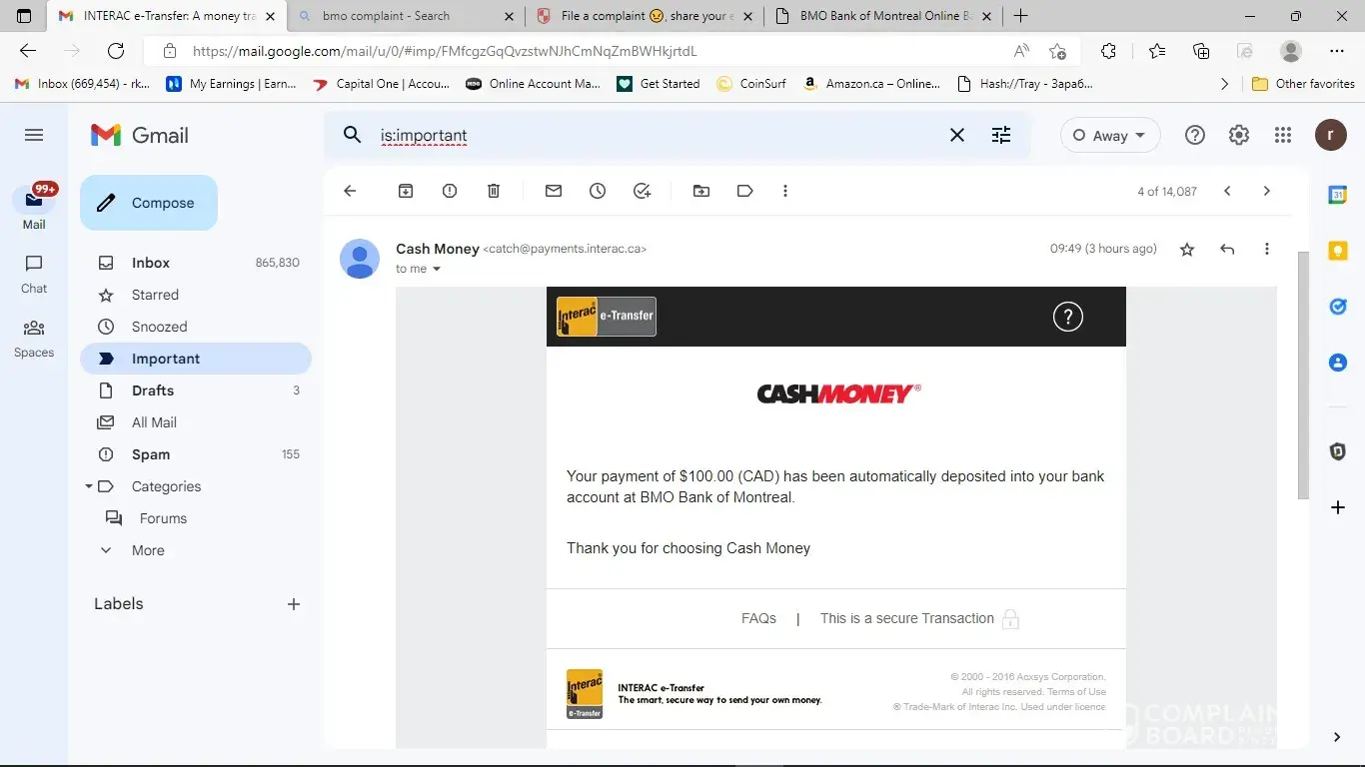Expand the Categories section

pyautogui.click(x=89, y=486)
